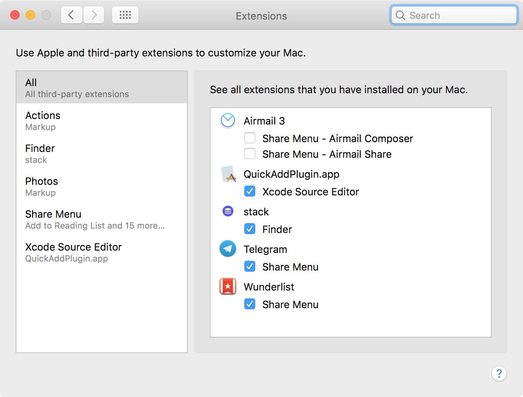
Task: Disable Xcode Source Editor extension checkbox
Action: click(x=250, y=191)
